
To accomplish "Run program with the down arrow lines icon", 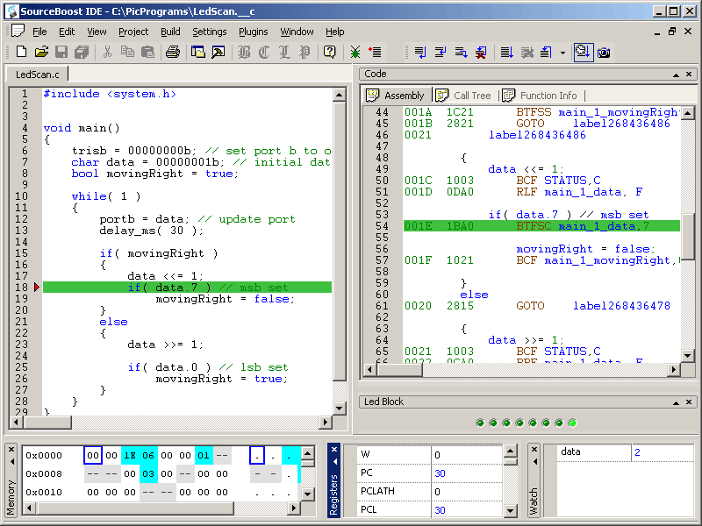I will (x=506, y=53).
